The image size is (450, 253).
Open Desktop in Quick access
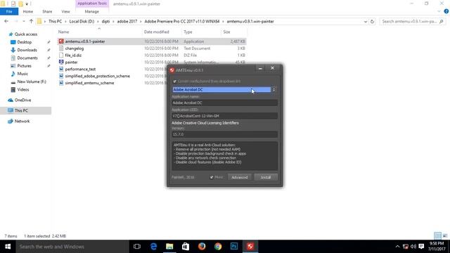coord(25,42)
